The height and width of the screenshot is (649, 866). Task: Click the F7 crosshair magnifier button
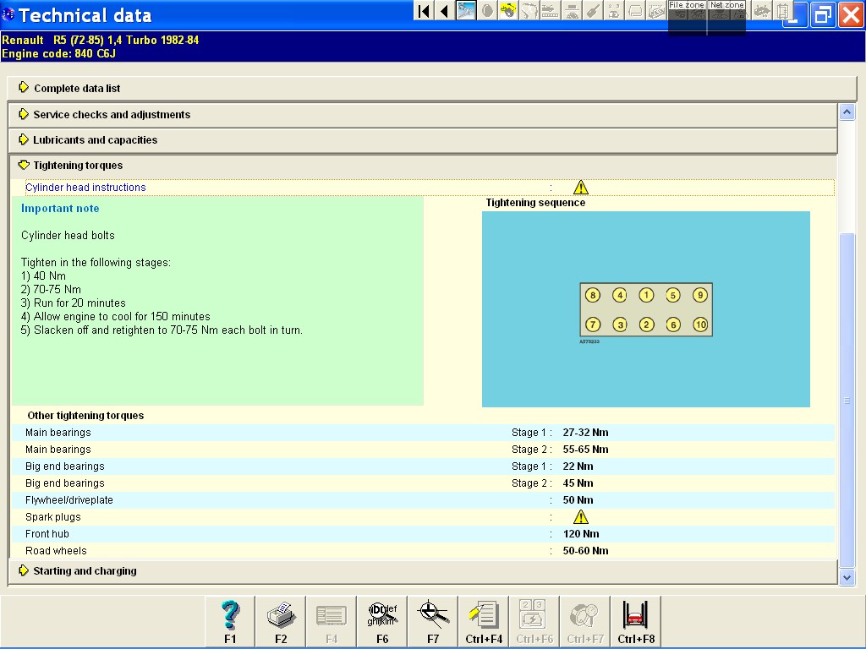[433, 621]
